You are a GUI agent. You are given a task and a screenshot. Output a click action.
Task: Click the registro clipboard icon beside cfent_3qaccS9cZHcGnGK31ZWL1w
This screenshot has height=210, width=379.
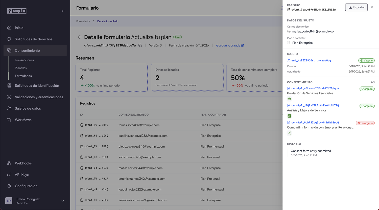289,10
